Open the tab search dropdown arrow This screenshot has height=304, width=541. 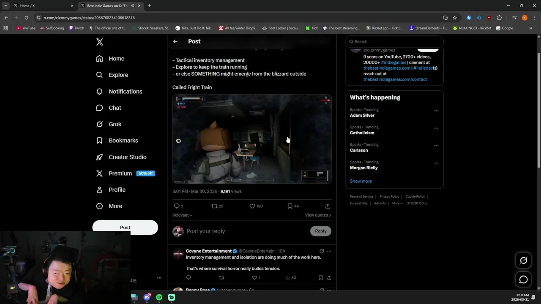click(x=5, y=6)
